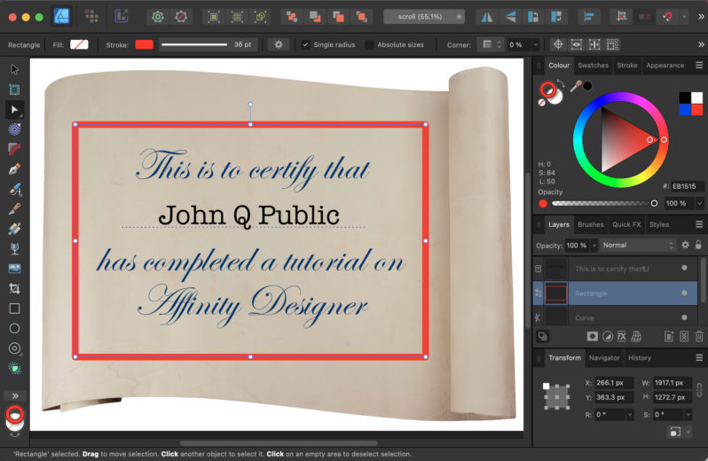Select the Rectangle shape tool
This screenshot has width=708, height=461.
click(14, 309)
